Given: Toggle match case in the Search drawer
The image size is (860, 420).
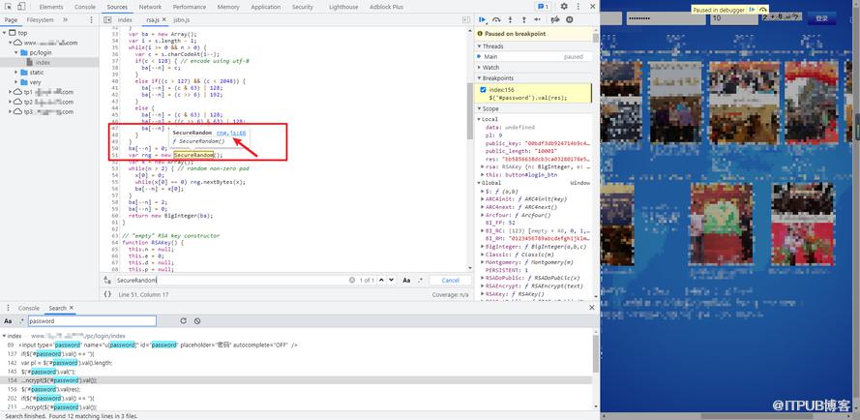Looking at the screenshot, I should point(8,321).
